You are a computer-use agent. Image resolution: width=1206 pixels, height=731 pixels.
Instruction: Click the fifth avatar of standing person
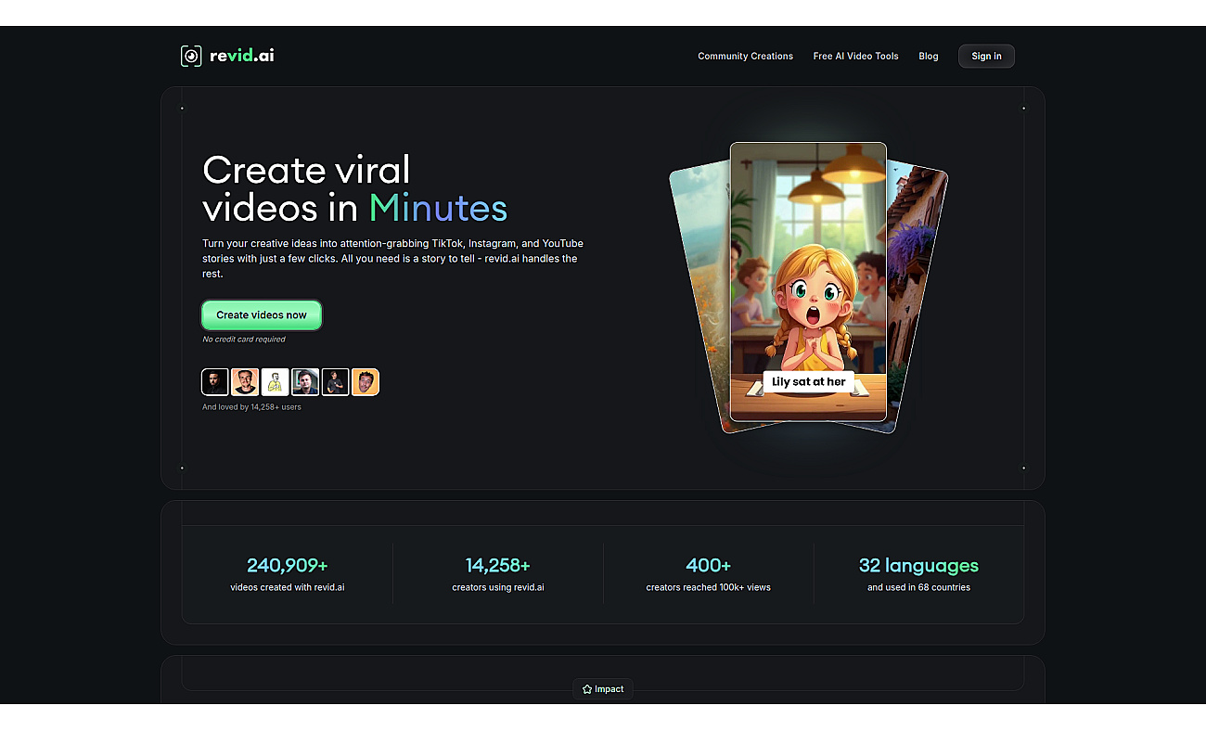[335, 382]
